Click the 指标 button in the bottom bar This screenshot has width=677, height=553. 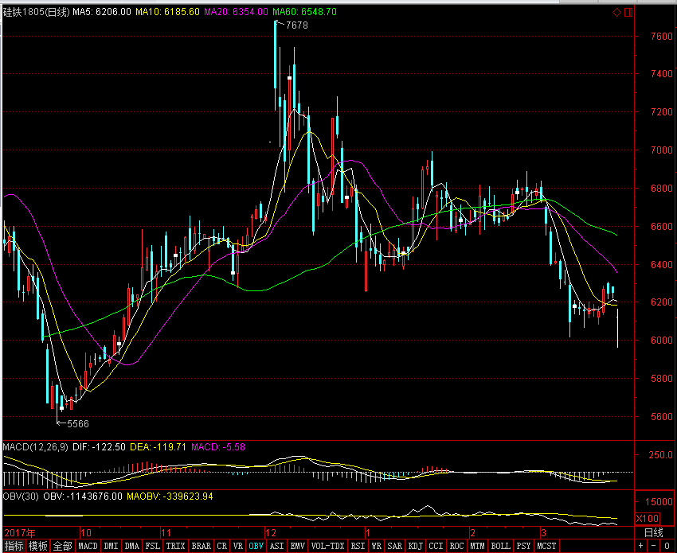(x=14, y=547)
